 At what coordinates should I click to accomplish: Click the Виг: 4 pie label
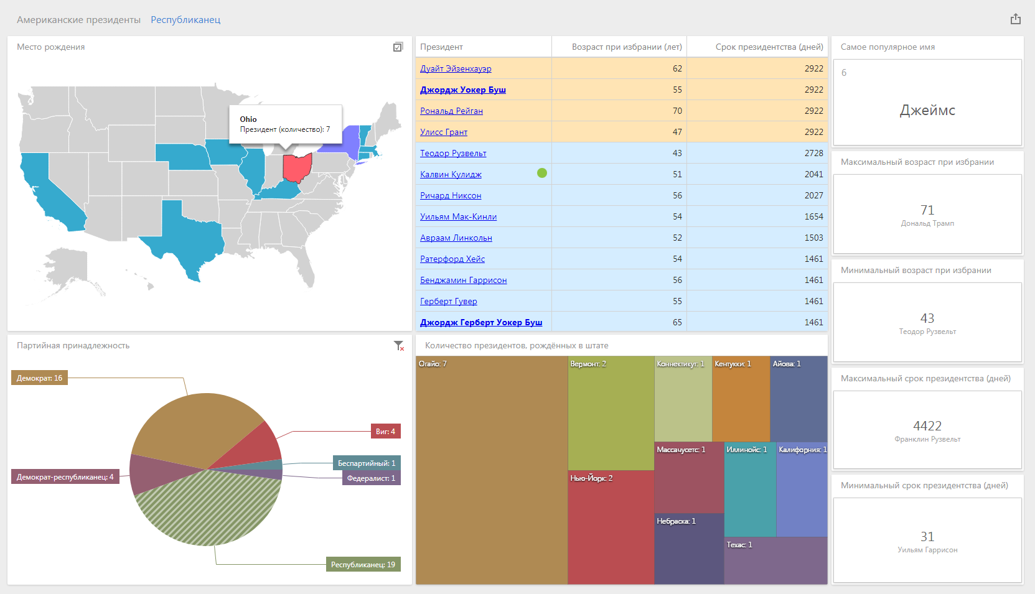pos(385,432)
